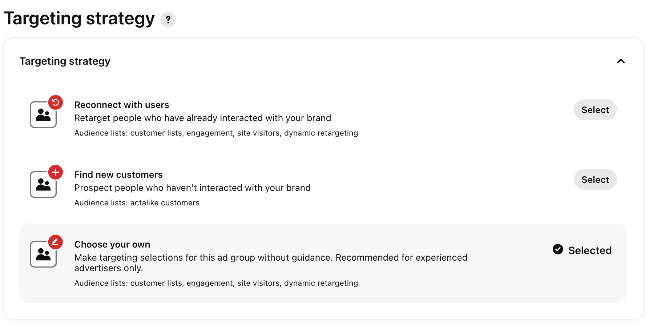Click the Reconnect with users title

pyautogui.click(x=122, y=105)
